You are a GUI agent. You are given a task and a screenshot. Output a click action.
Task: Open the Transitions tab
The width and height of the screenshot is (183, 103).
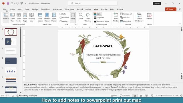click(45, 9)
